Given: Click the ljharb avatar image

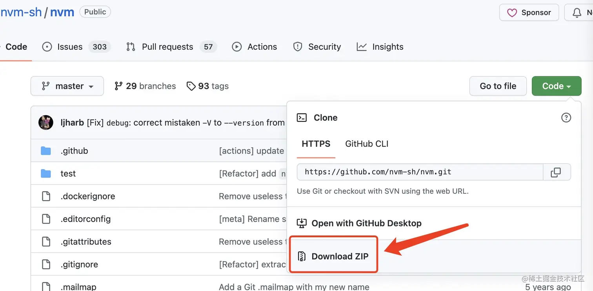Looking at the screenshot, I should (x=46, y=123).
